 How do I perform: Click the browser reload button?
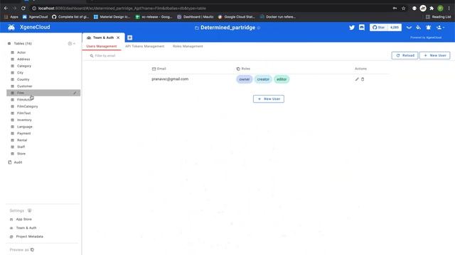23,8
